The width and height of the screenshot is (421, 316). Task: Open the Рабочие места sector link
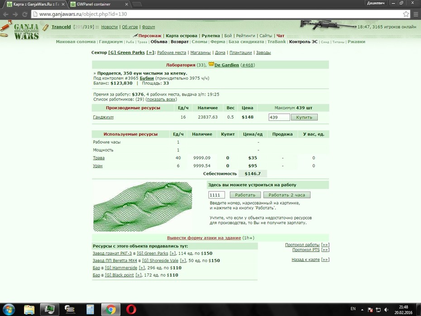172,53
